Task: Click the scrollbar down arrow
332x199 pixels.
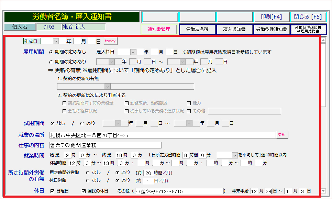Action: click(323, 191)
